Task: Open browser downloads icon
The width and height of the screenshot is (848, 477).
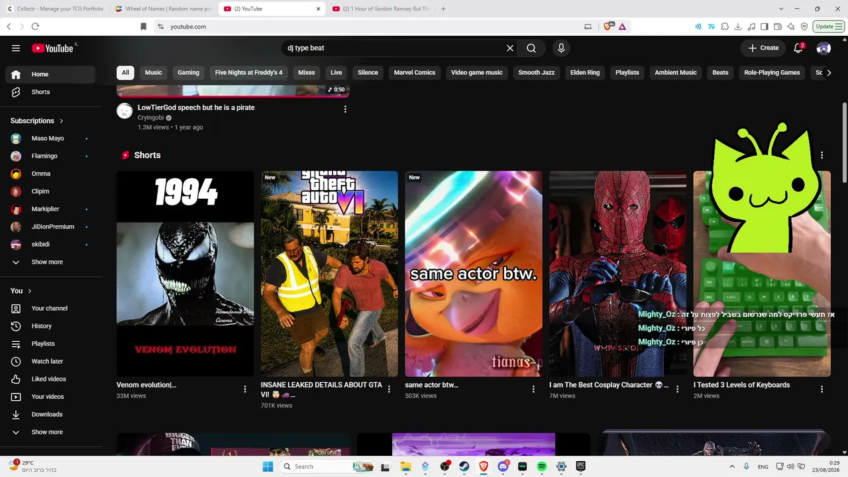Action: pyautogui.click(x=738, y=26)
